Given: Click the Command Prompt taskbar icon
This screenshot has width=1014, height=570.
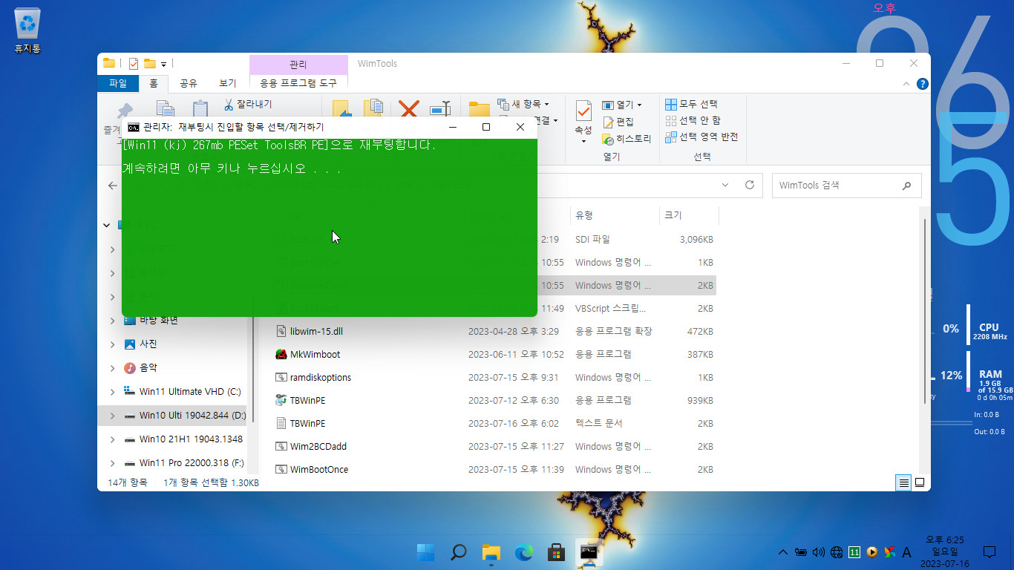Looking at the screenshot, I should (x=589, y=552).
